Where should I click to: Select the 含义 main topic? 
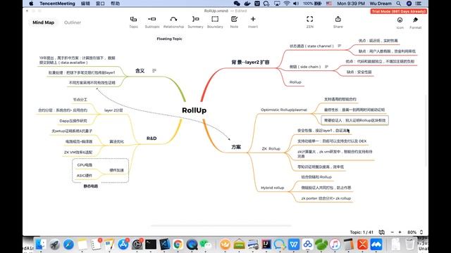(x=140, y=70)
